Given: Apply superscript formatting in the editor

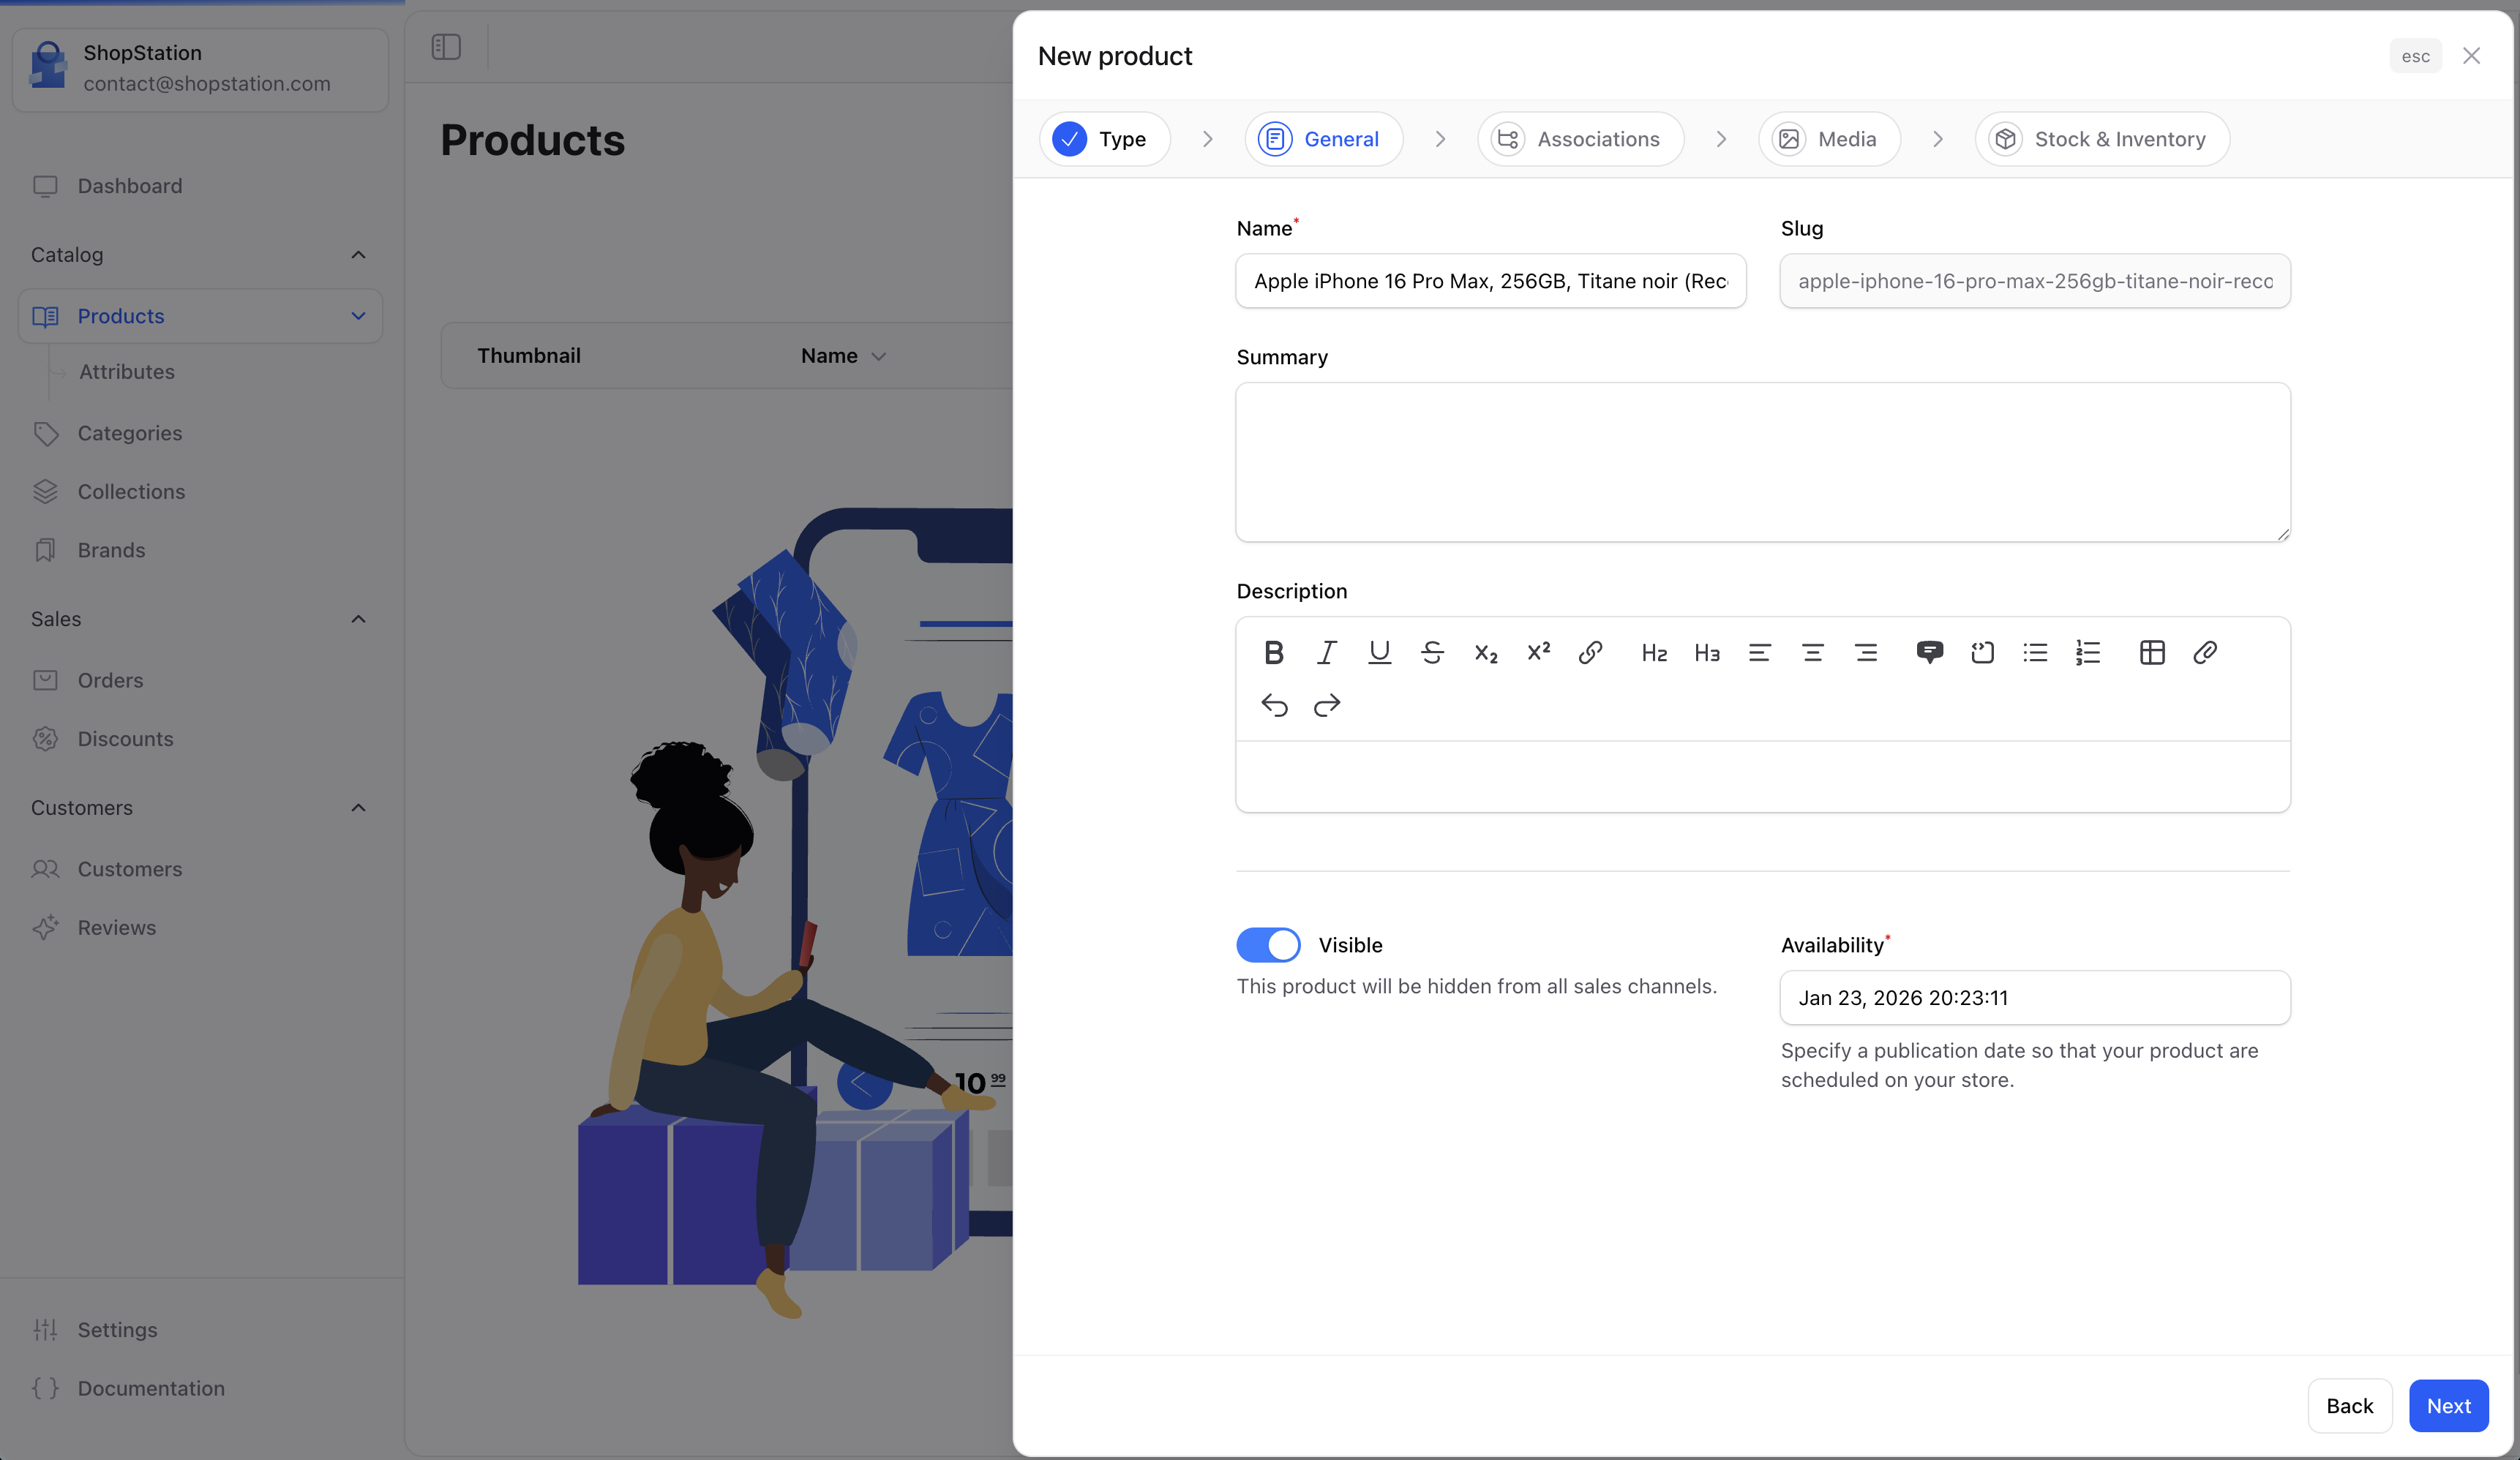Looking at the screenshot, I should tap(1537, 652).
